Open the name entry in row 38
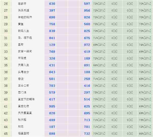This screenshot has width=153, height=137. click(x=23, y=86)
